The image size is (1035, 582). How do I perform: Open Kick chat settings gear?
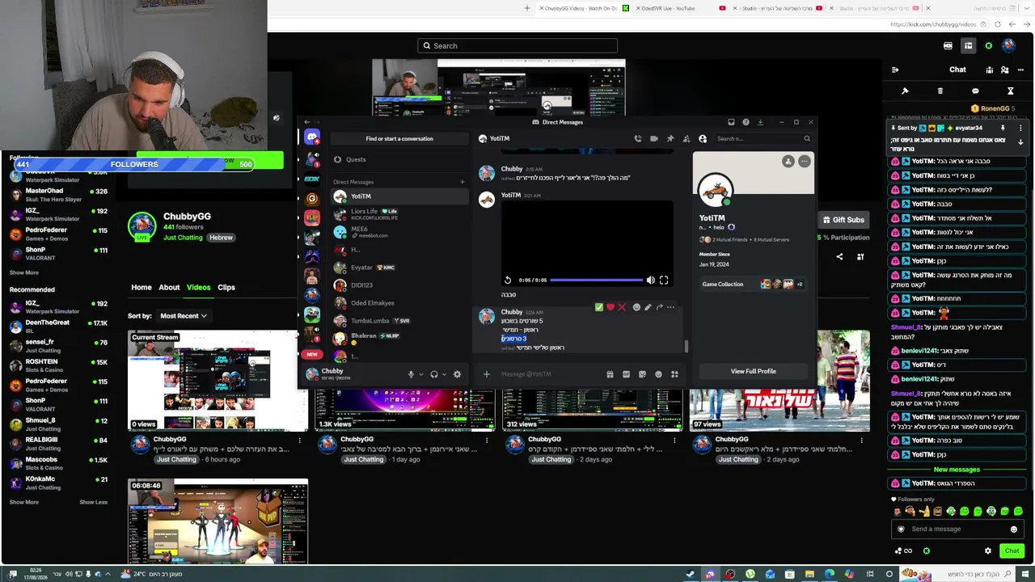988,551
